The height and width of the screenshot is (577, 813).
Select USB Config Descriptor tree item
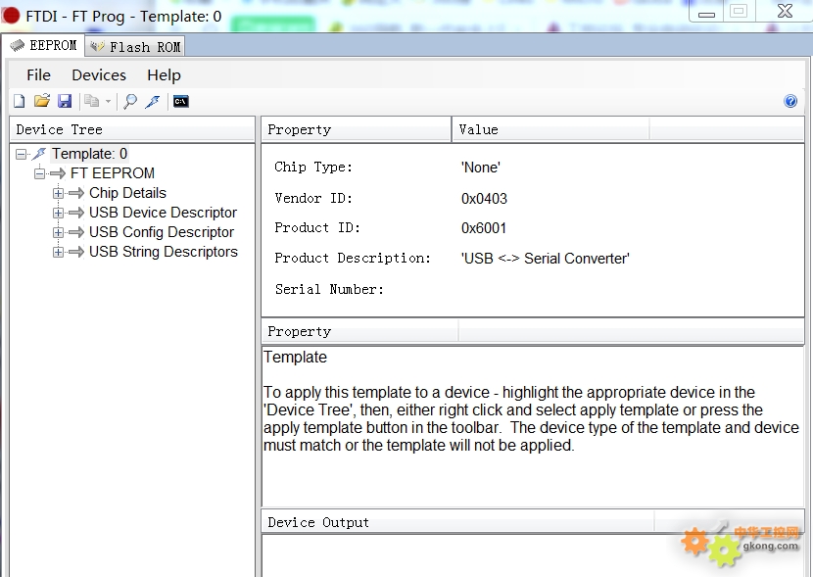(162, 232)
